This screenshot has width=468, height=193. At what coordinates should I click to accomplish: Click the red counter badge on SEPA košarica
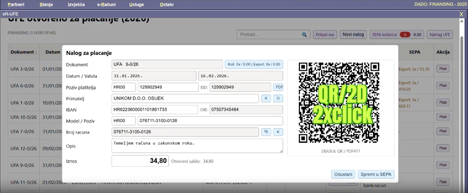pyautogui.click(x=405, y=34)
